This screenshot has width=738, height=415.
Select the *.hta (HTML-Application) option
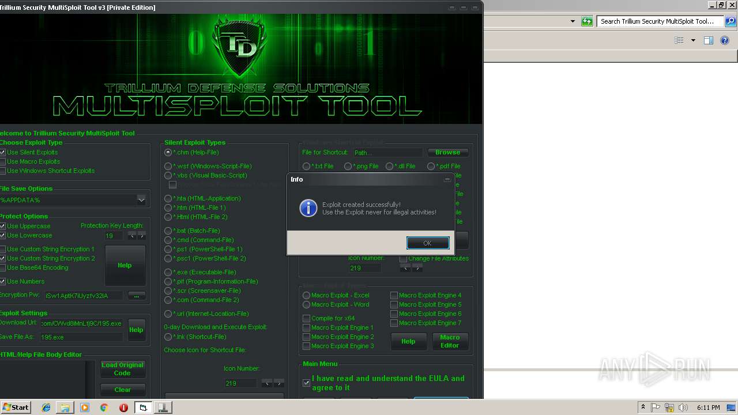[x=168, y=198]
